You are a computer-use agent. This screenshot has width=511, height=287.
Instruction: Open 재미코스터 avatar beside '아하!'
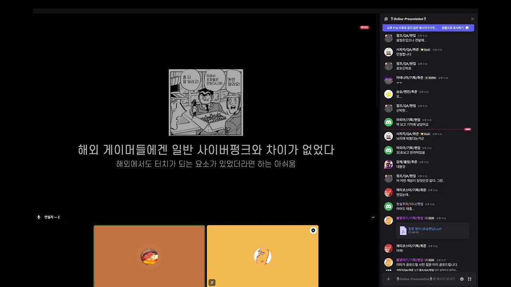pos(388,248)
